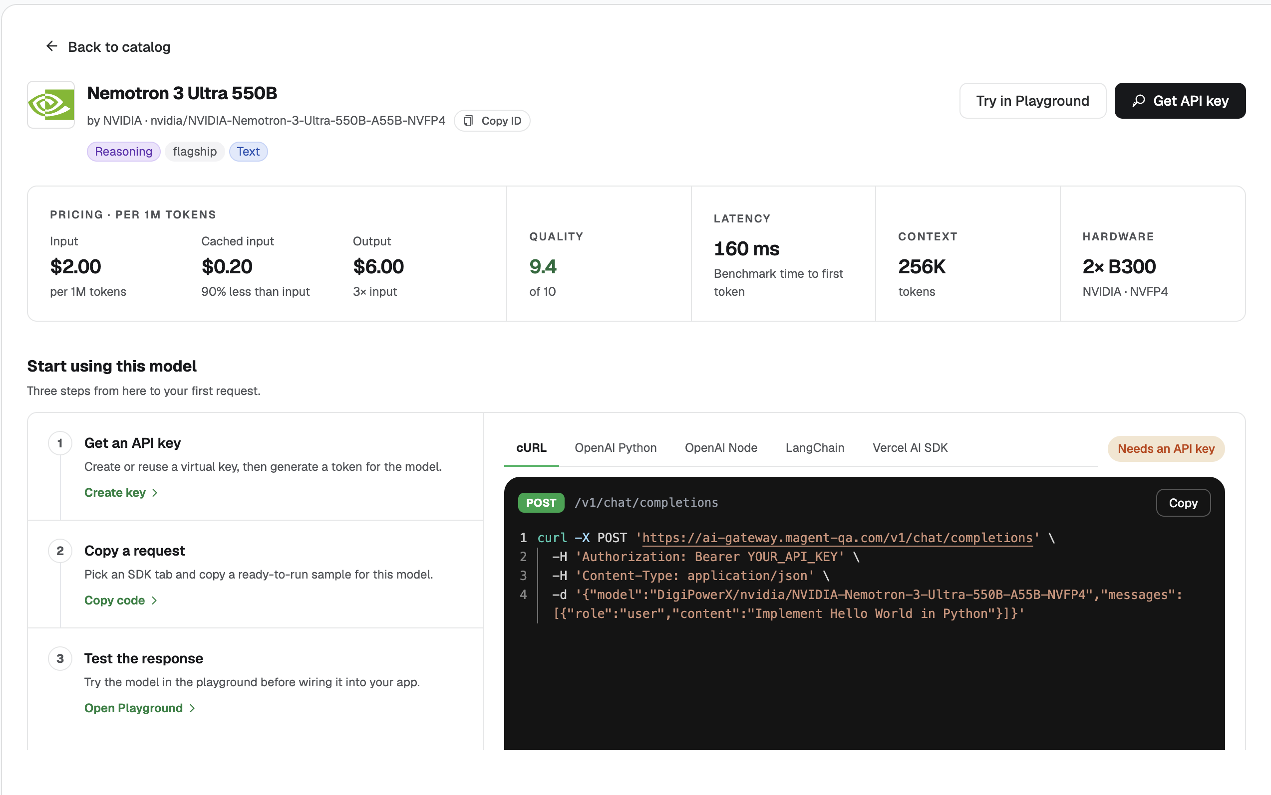Image resolution: width=1271 pixels, height=795 pixels.
Task: Click the chevron next to Open Playground
Action: 192,708
